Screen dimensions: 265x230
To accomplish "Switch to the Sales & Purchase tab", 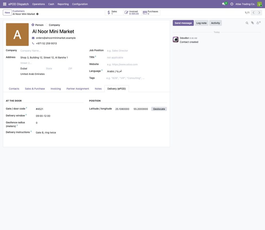I will click(35, 89).
